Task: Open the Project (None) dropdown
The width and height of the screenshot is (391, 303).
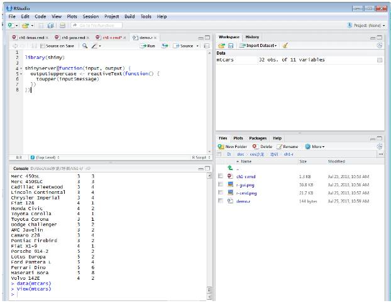Action: tap(366, 25)
